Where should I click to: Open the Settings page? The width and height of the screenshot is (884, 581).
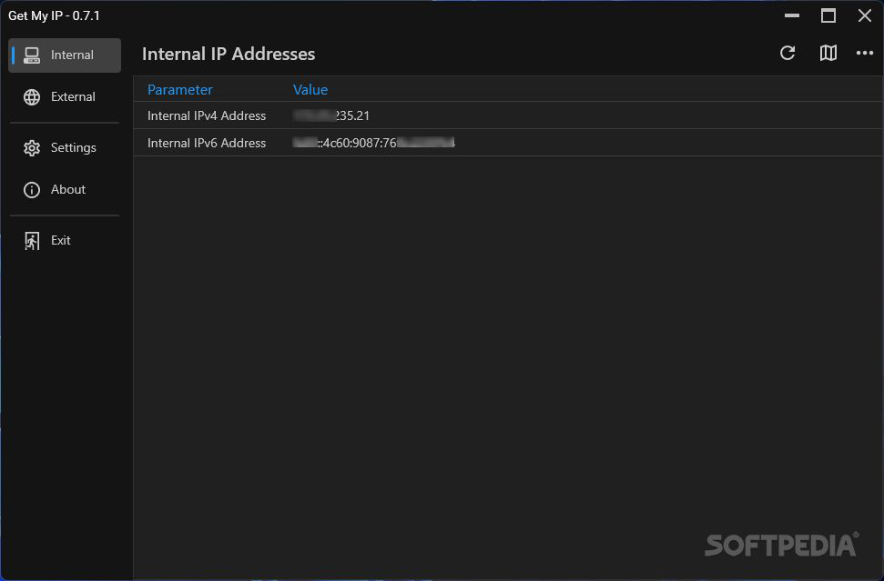[65, 147]
